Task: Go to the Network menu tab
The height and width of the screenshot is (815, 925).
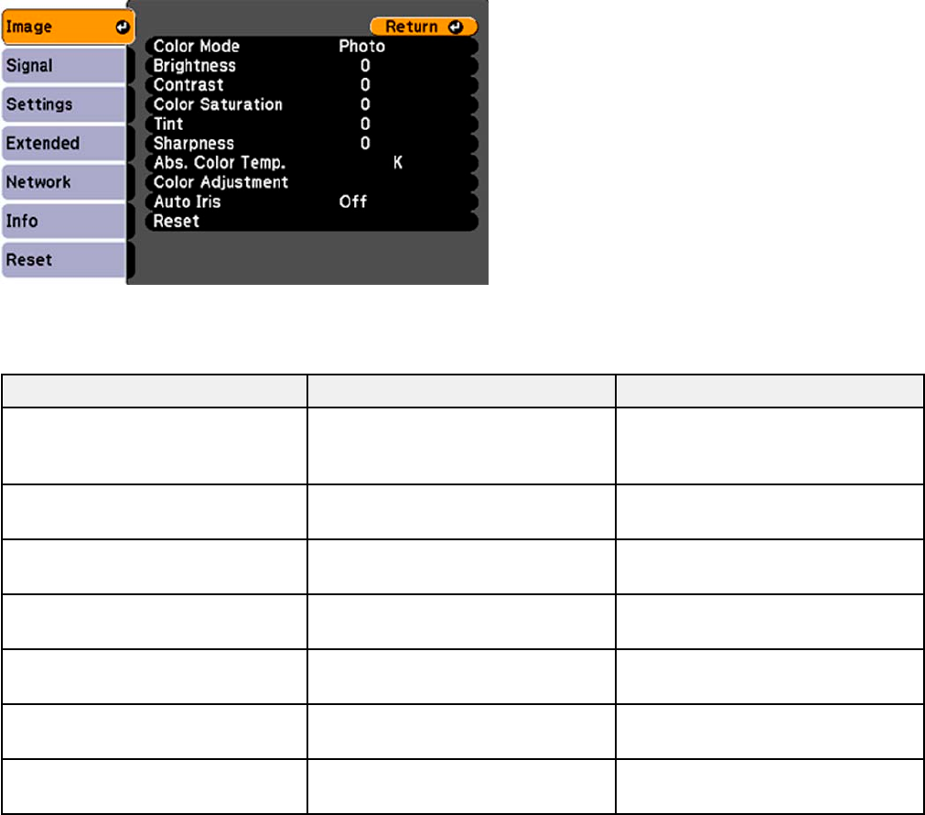Action: click(64, 182)
